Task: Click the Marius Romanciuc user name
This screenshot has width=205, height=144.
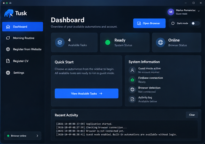Action: point(186,10)
